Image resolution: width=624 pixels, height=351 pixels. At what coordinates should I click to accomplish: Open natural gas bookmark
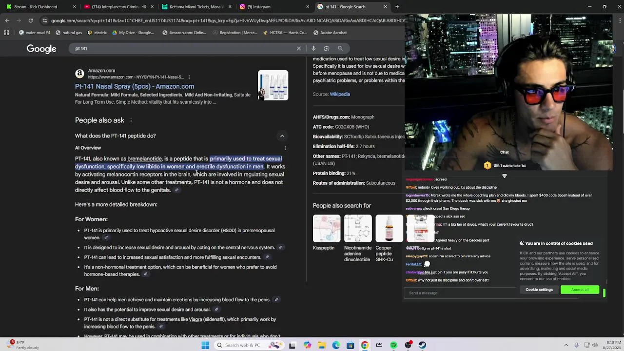[x=69, y=33]
